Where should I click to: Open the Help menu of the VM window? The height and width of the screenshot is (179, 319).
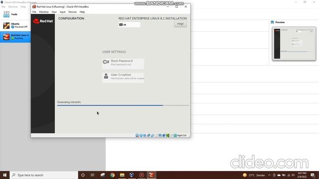(x=82, y=12)
